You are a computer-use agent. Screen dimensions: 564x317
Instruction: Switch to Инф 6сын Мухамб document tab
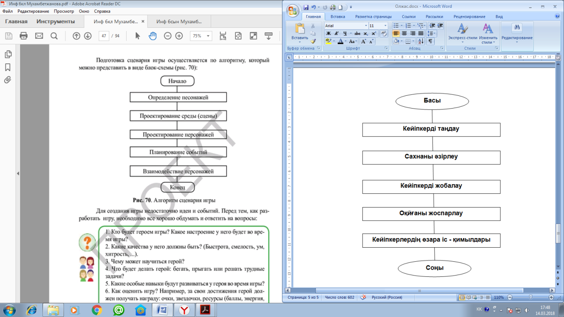pyautogui.click(x=180, y=21)
